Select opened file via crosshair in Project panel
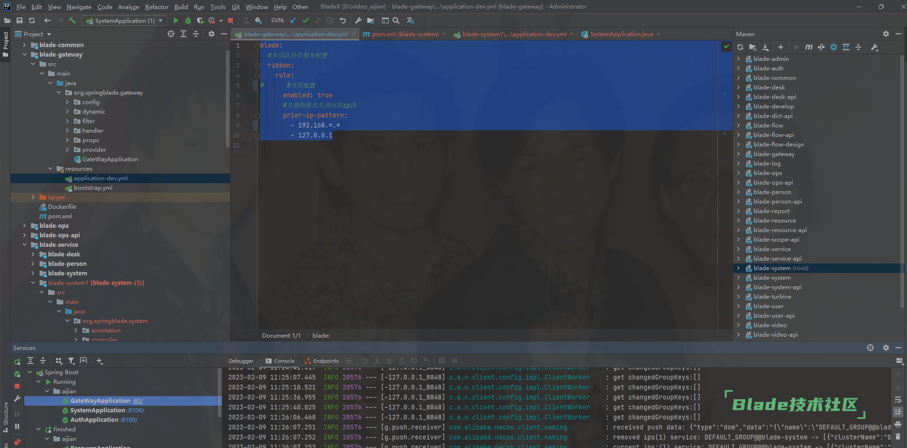This screenshot has width=907, height=448. pyautogui.click(x=171, y=34)
